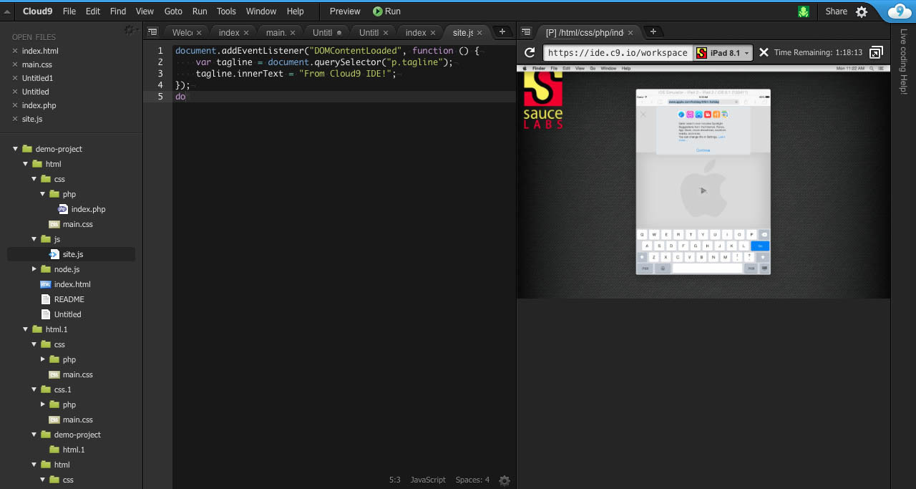Select index.html in the workspace tree

pyautogui.click(x=72, y=284)
